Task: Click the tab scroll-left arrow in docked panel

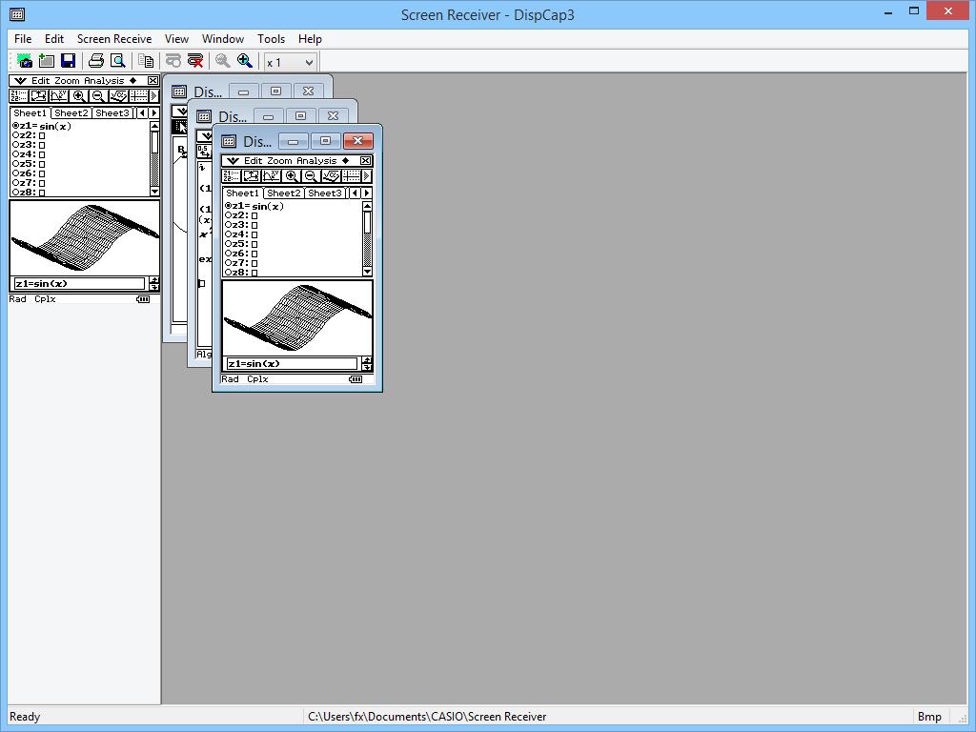Action: [143, 112]
